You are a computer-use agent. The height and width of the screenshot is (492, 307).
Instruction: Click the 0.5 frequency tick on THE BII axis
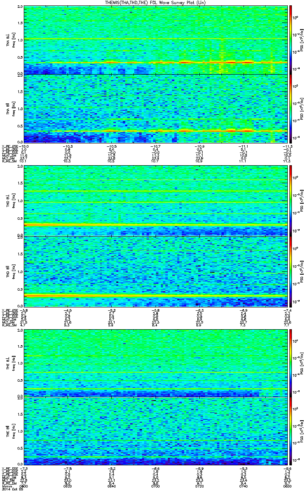(x=20, y=449)
